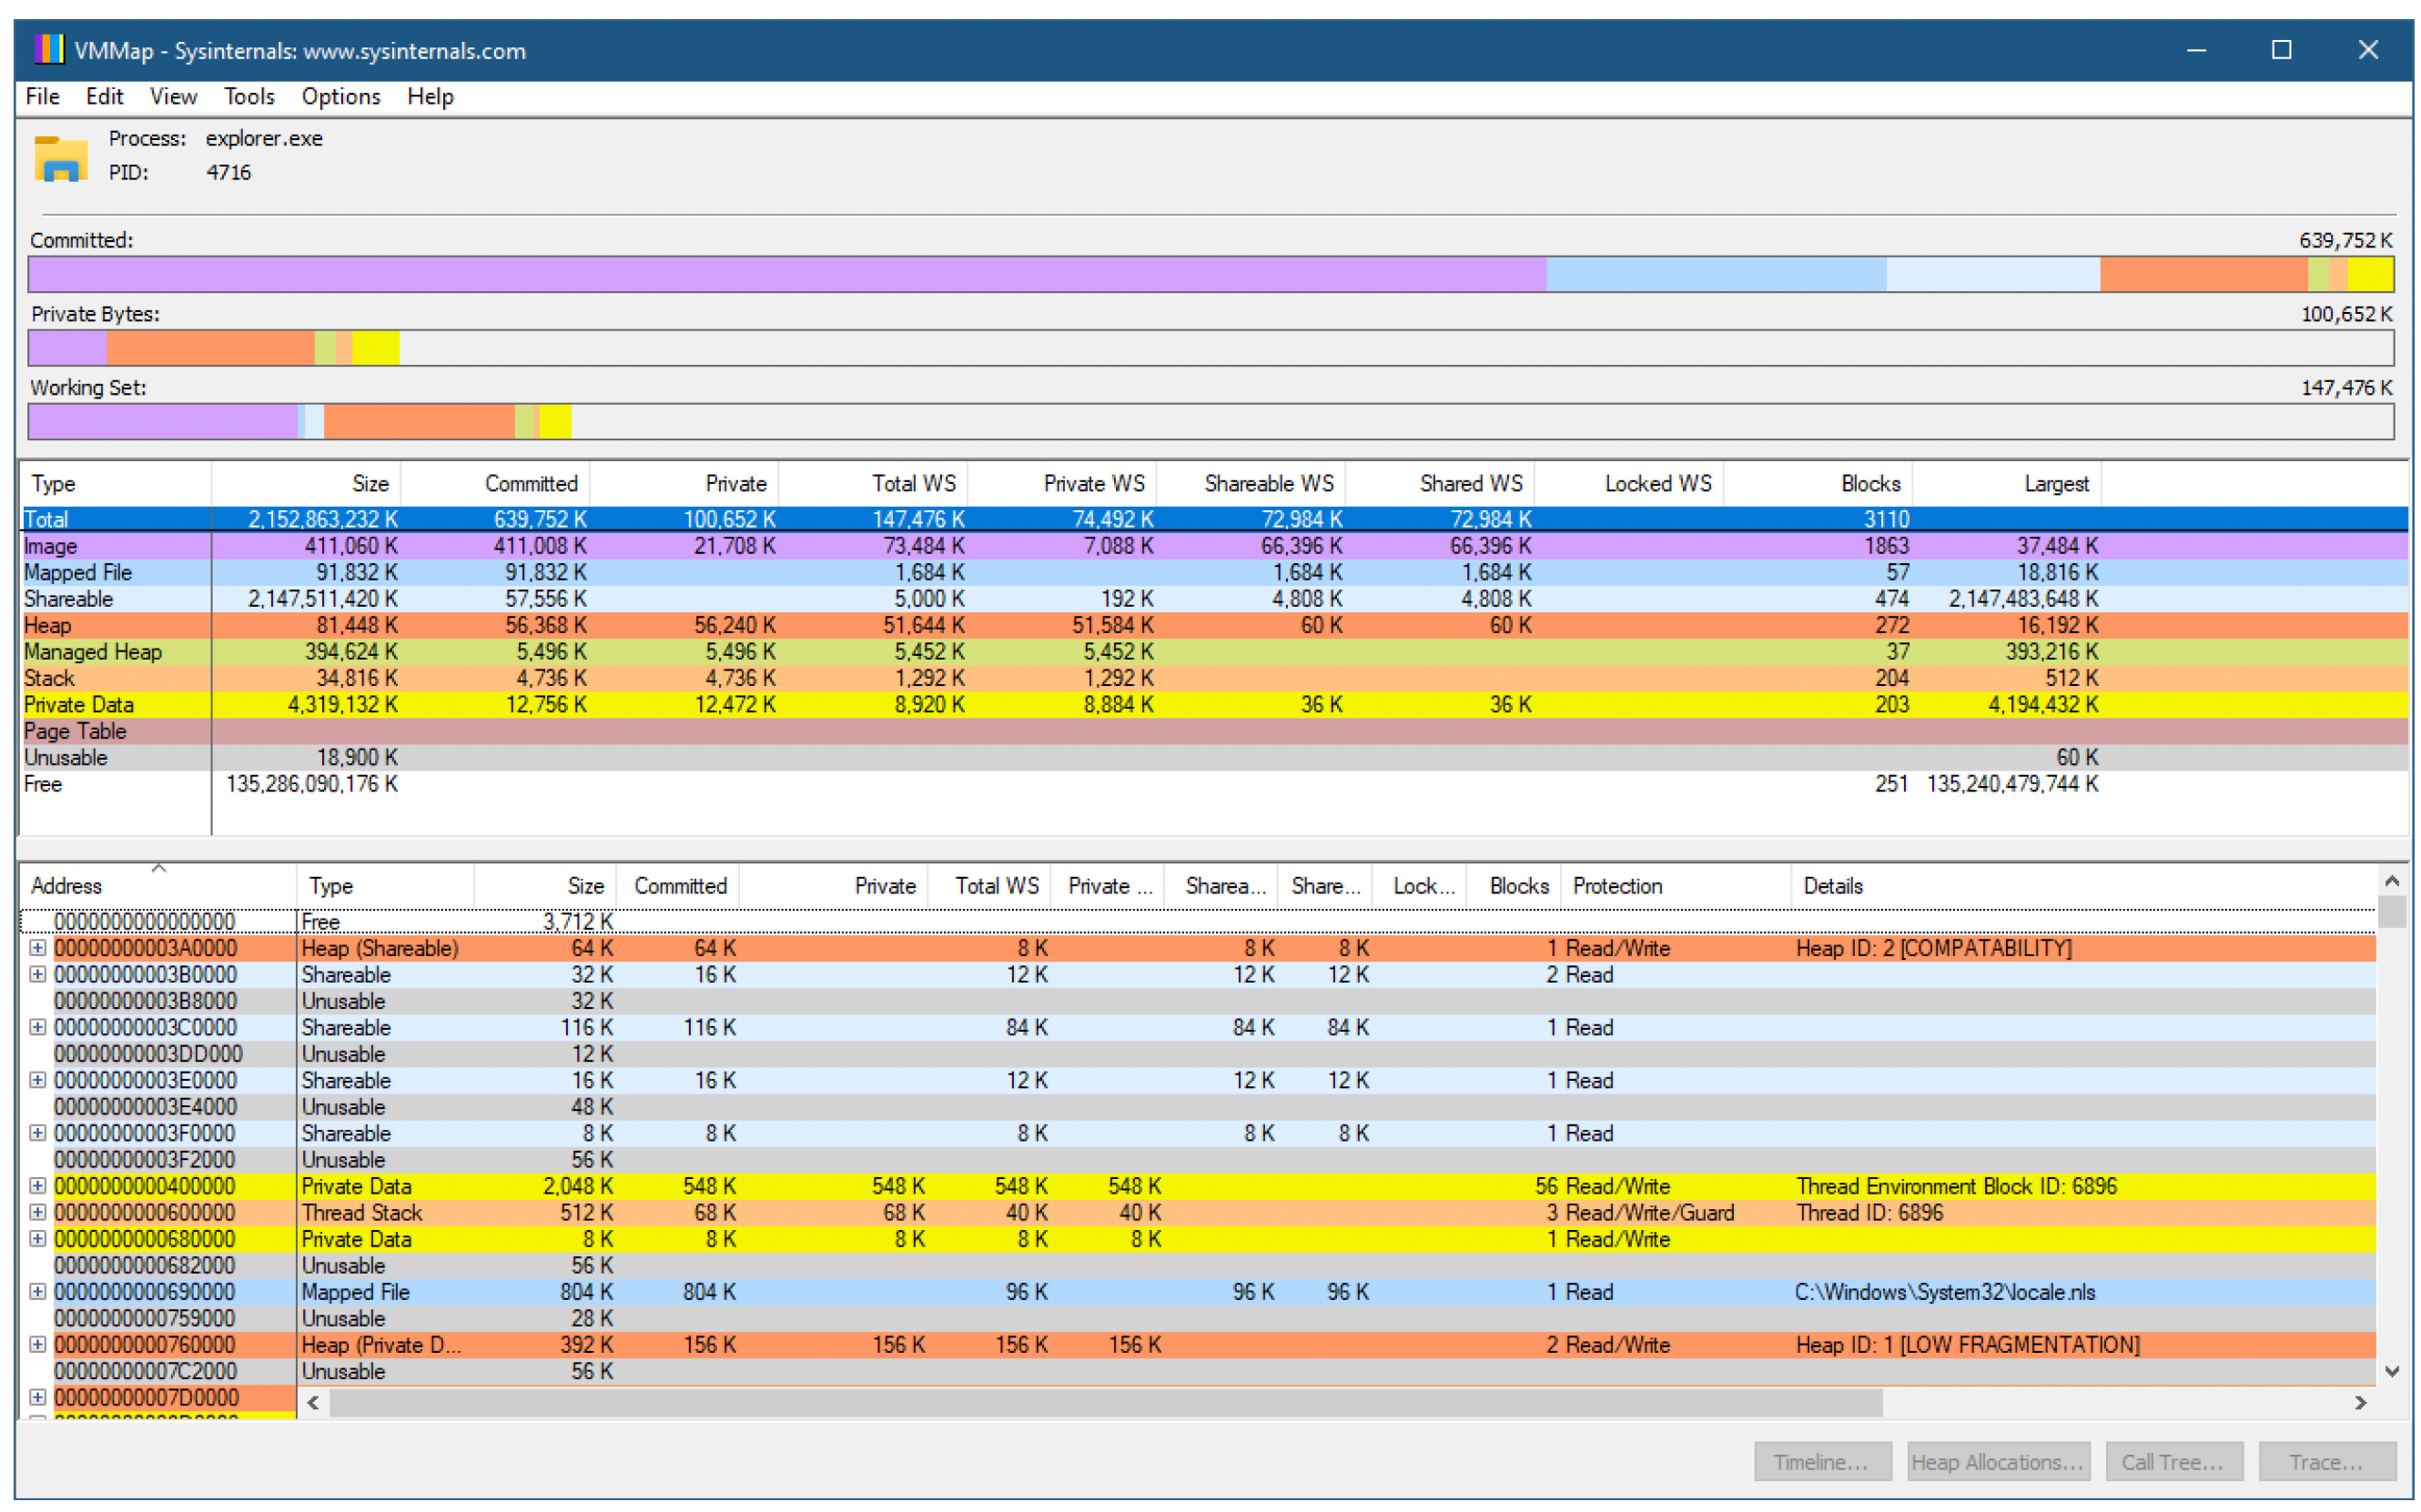Sort summary table by Blocks column header
The width and height of the screenshot is (2421, 1512).
click(1818, 483)
